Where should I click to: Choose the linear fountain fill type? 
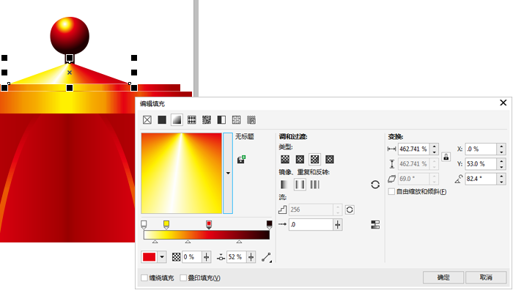(285, 159)
